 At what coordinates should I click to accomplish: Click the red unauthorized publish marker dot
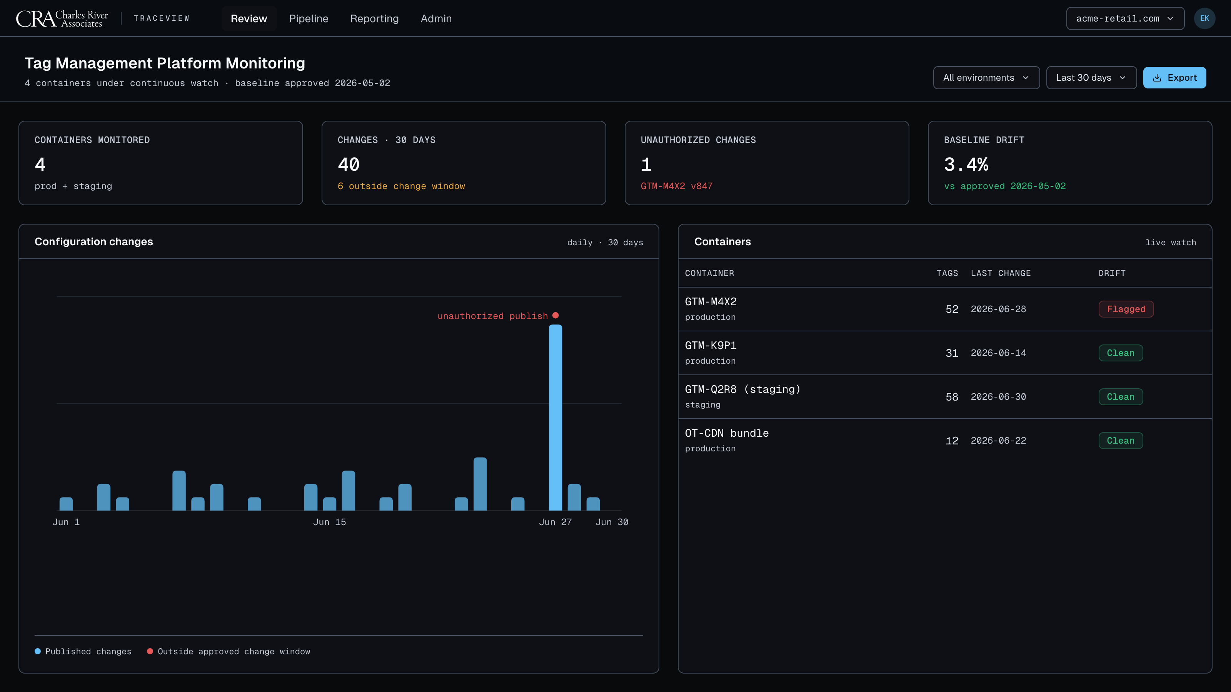(x=555, y=315)
